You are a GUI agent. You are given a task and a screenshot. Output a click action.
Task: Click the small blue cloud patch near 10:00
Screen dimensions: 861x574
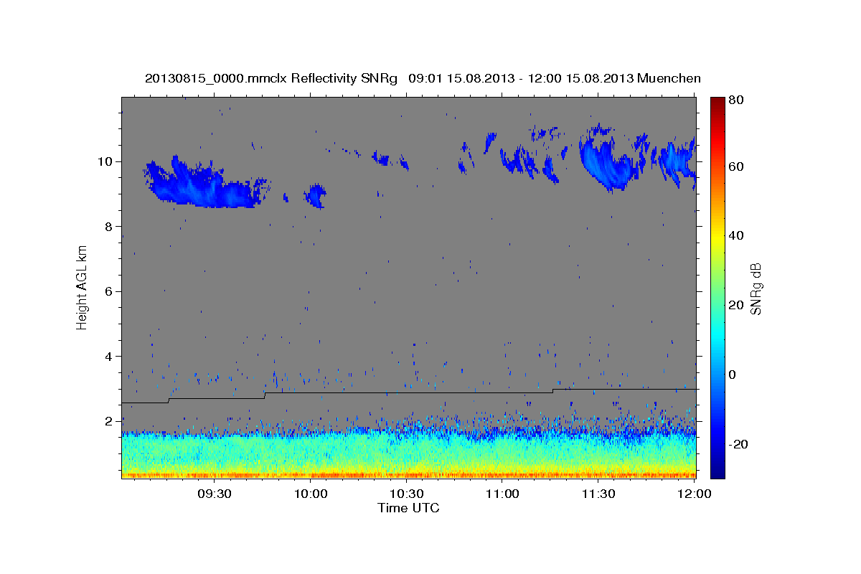315,195
